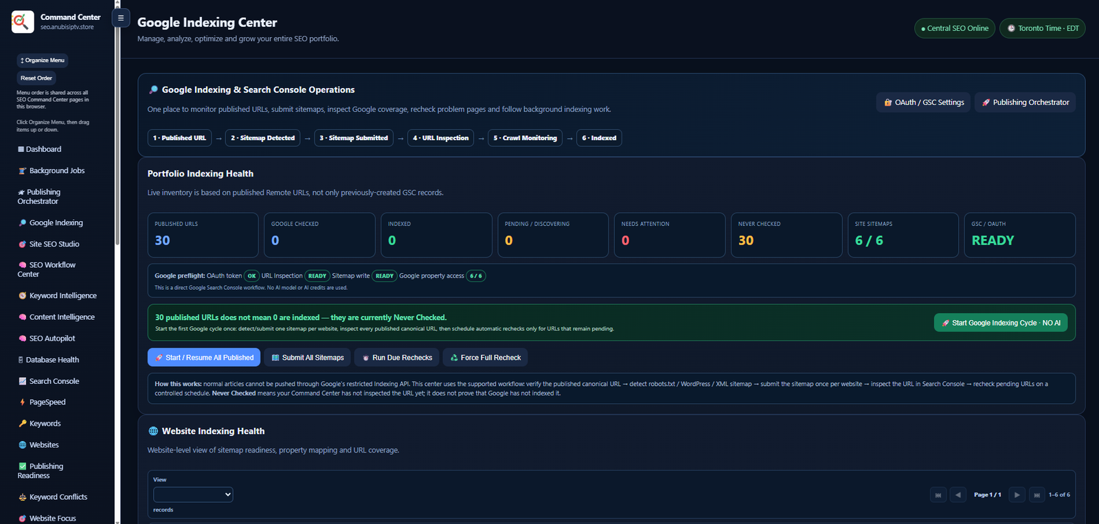Click the lock icon on OAuth / GSC Settings

tap(888, 102)
